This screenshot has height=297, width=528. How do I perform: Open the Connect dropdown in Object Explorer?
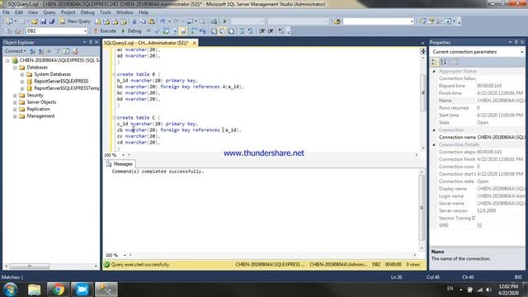(15, 51)
